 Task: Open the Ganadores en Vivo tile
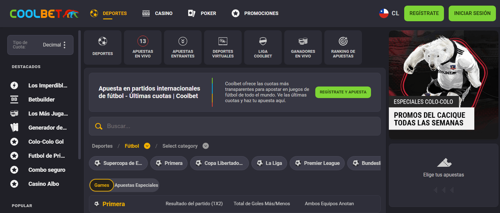tap(303, 47)
